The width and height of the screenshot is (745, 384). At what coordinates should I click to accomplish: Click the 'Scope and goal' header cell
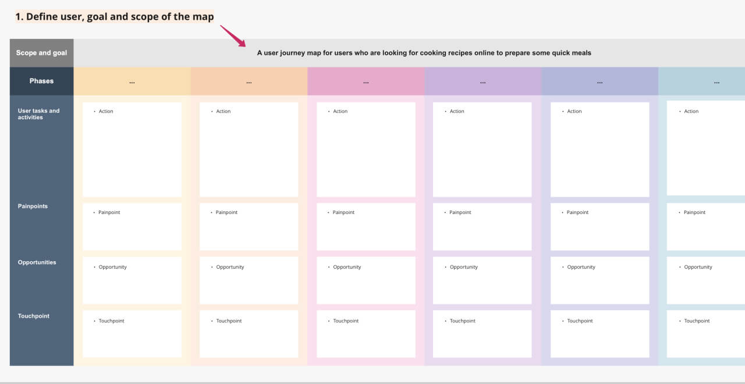(41, 53)
